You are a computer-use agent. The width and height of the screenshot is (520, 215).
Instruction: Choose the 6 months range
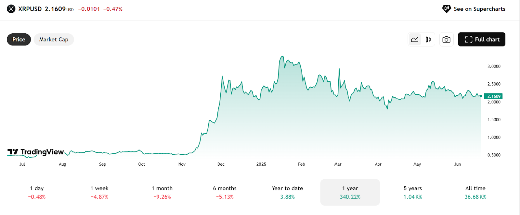225,192
